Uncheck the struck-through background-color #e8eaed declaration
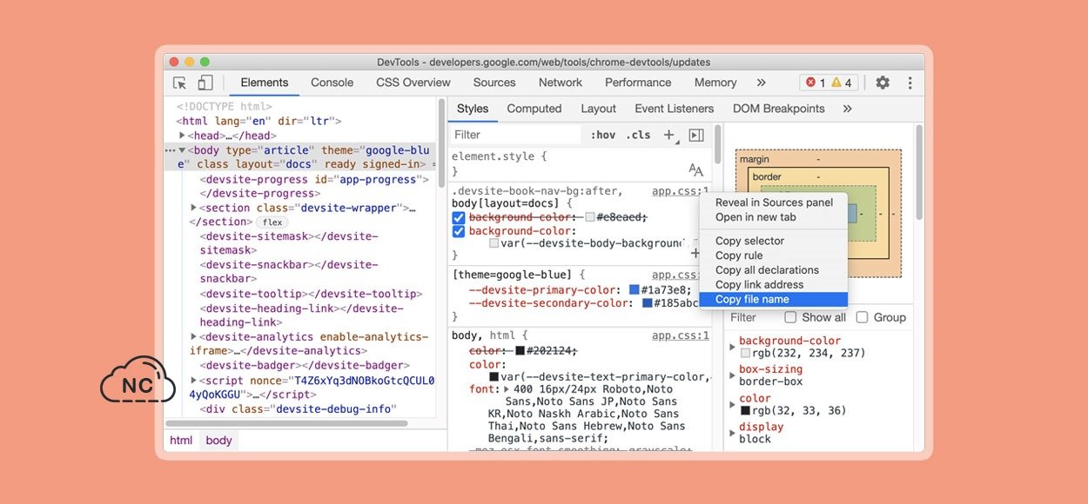The width and height of the screenshot is (1088, 504). [x=459, y=217]
